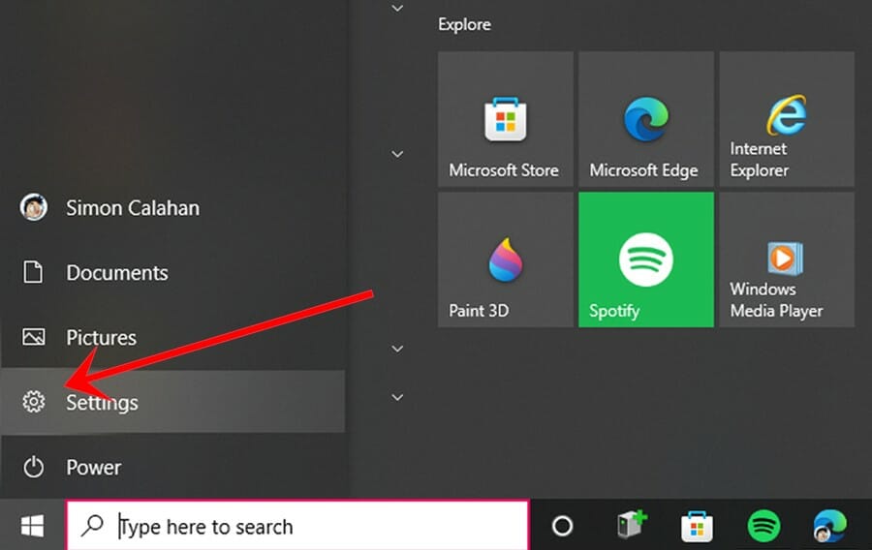Viewport: 872px width, 550px height.
Task: Open Microsoft Edge from the taskbar
Action: [x=829, y=526]
